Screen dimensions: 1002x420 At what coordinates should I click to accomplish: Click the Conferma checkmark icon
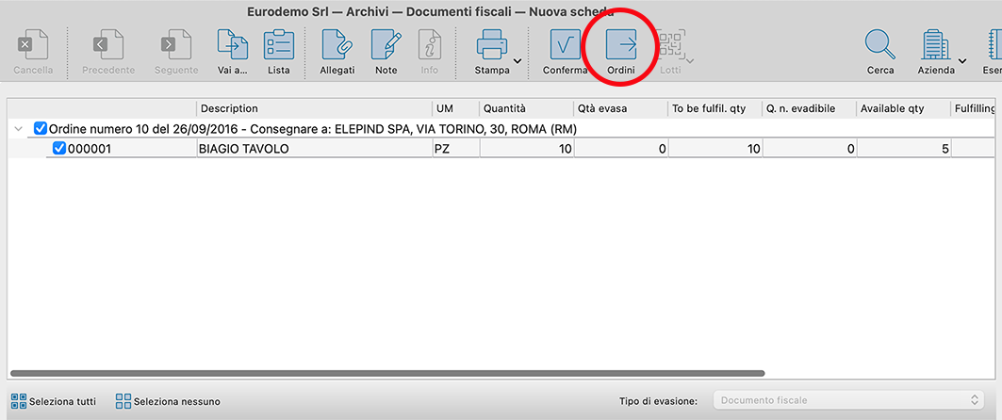565,45
